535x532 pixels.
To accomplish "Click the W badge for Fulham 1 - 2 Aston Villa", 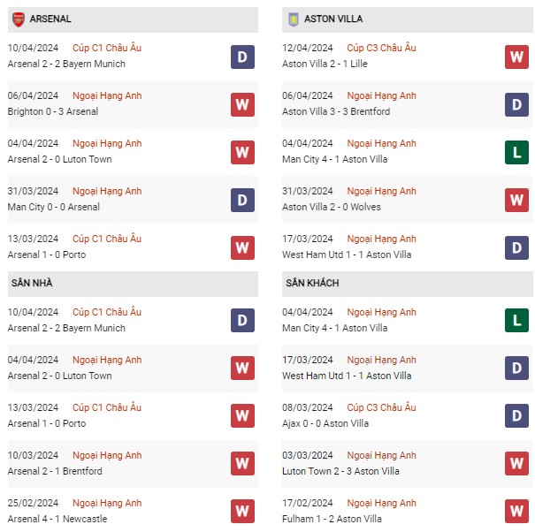I will point(516,512).
